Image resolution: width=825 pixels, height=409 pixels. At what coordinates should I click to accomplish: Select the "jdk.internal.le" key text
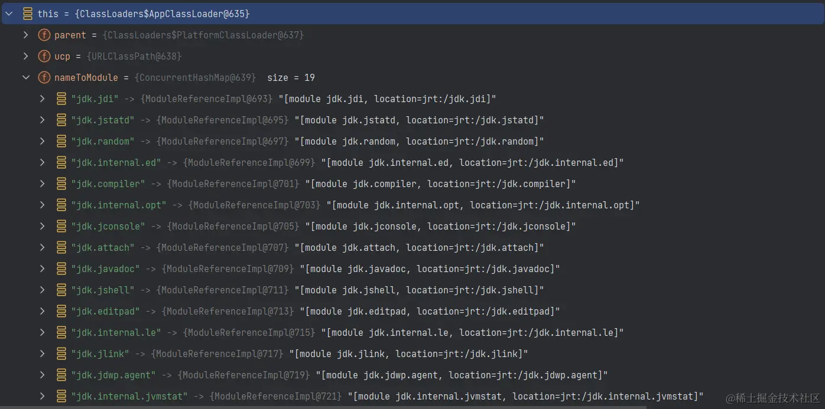tap(116, 333)
